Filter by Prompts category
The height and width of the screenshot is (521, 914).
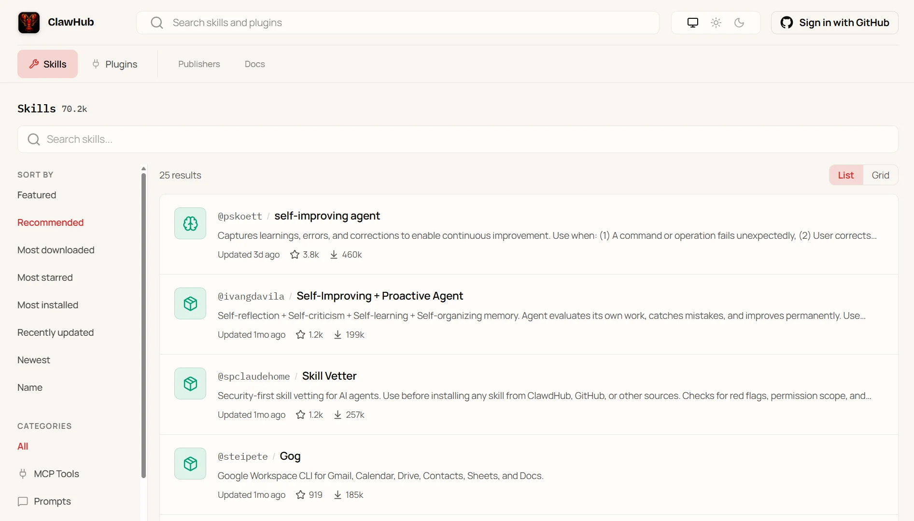(44, 501)
